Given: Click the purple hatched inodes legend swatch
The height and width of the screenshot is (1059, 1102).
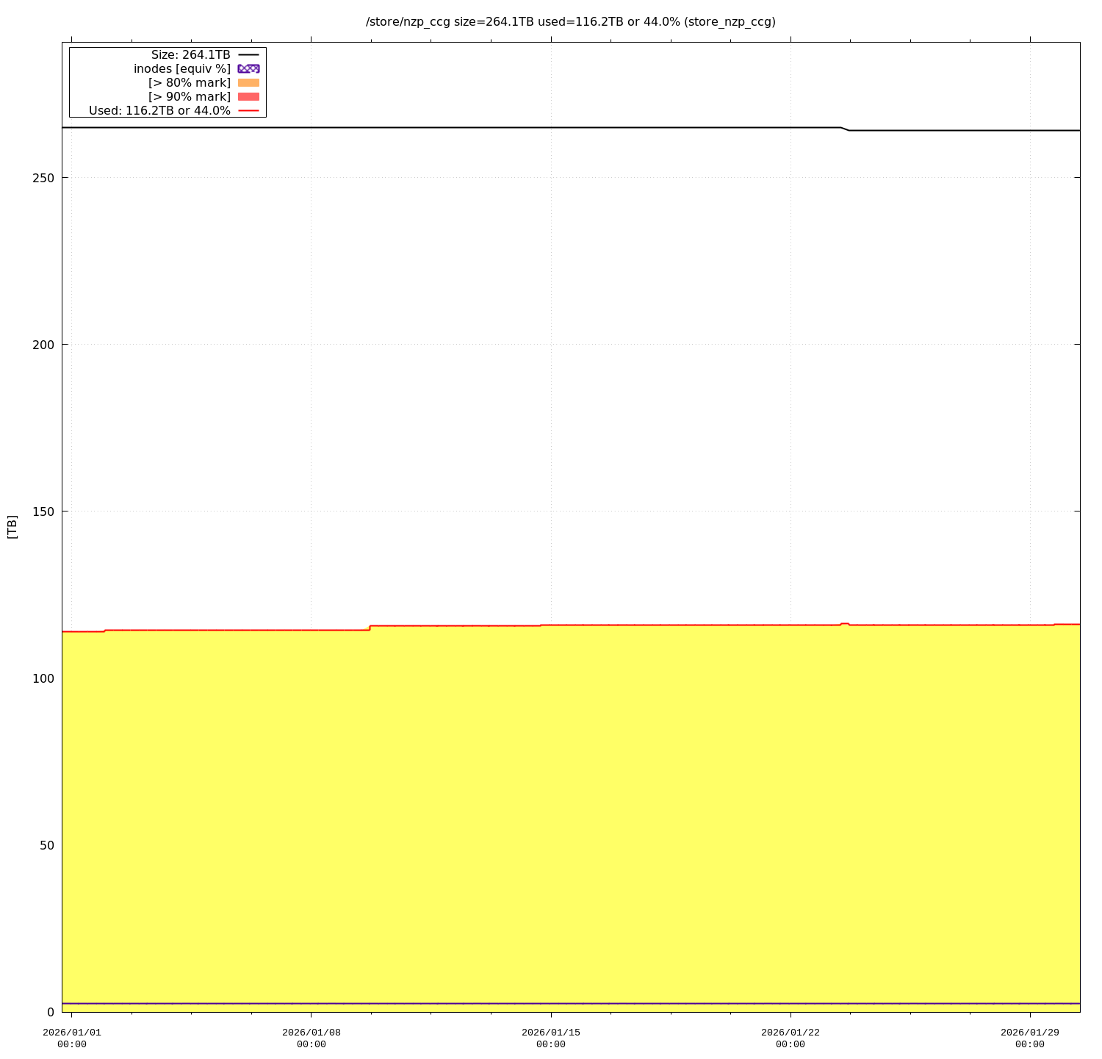Looking at the screenshot, I should 248,68.
